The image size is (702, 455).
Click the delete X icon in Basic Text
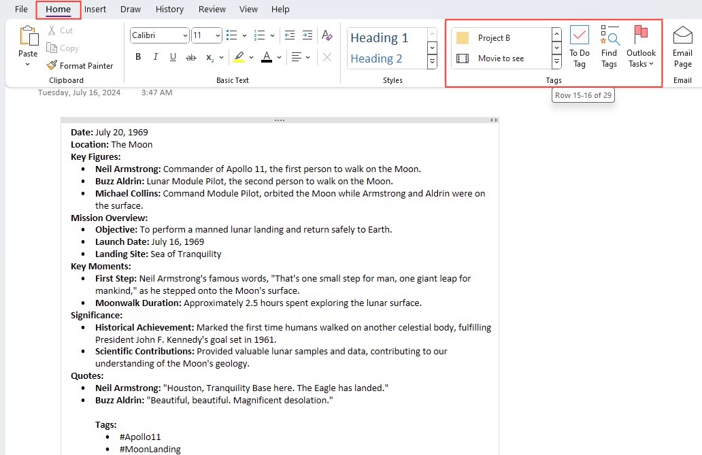pos(327,57)
